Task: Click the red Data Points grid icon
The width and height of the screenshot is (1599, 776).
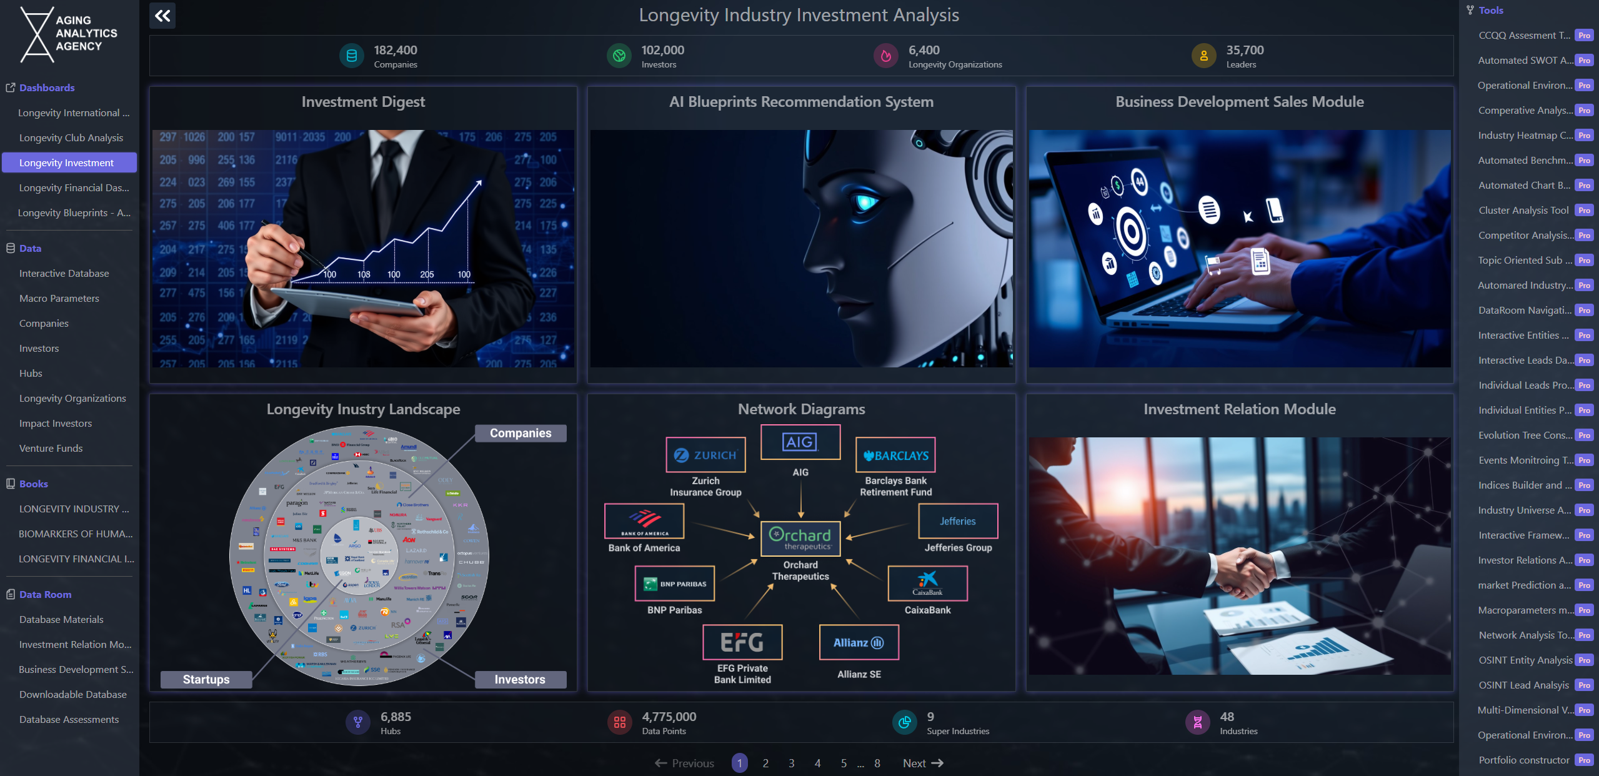Action: point(619,723)
